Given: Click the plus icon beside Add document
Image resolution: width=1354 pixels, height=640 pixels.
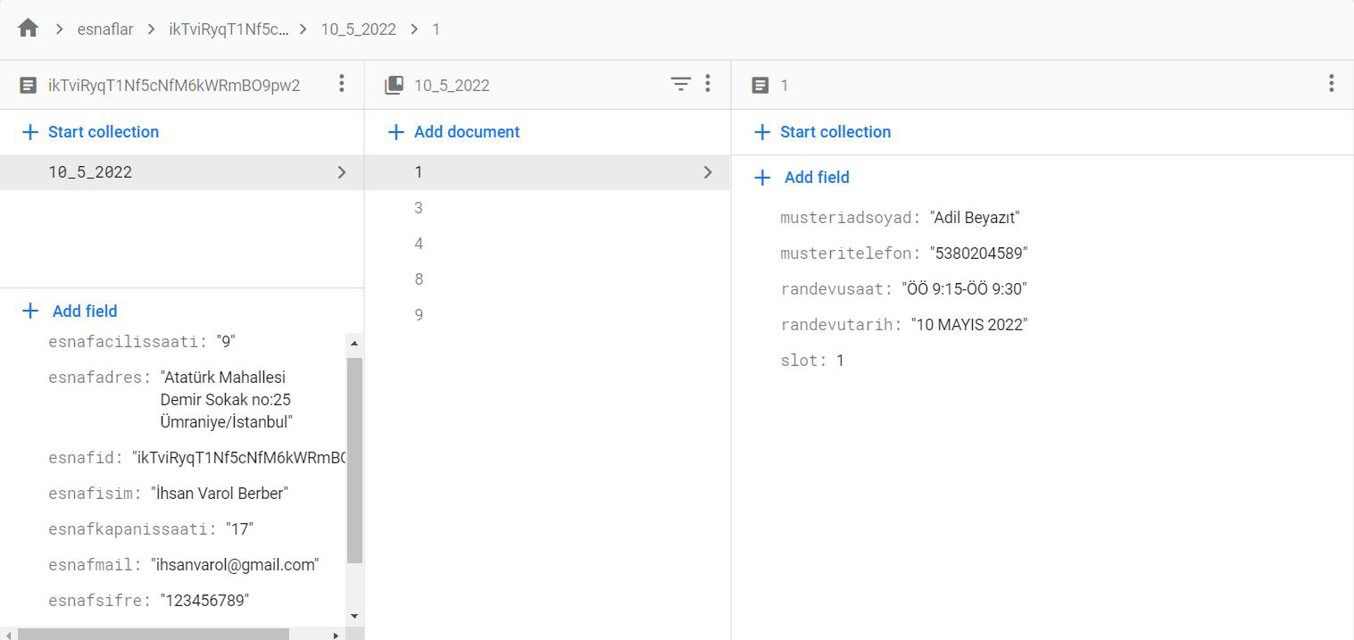Looking at the screenshot, I should click(x=396, y=131).
